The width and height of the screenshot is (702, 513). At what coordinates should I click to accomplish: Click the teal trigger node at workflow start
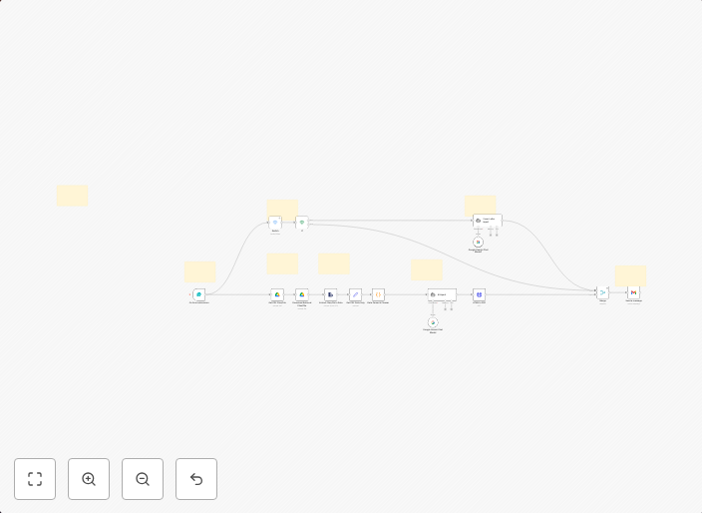click(199, 294)
